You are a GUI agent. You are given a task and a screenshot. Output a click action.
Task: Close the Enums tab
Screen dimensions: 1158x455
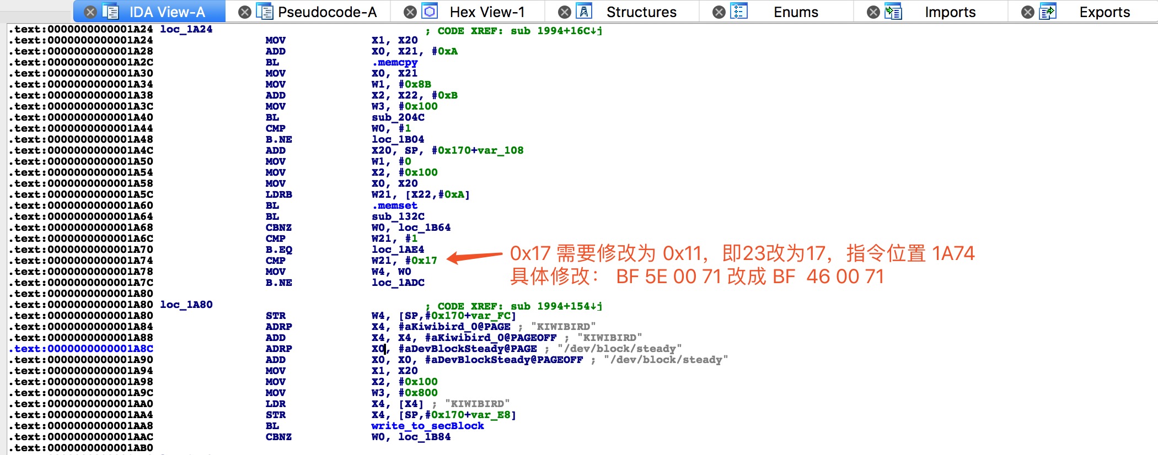tap(719, 12)
